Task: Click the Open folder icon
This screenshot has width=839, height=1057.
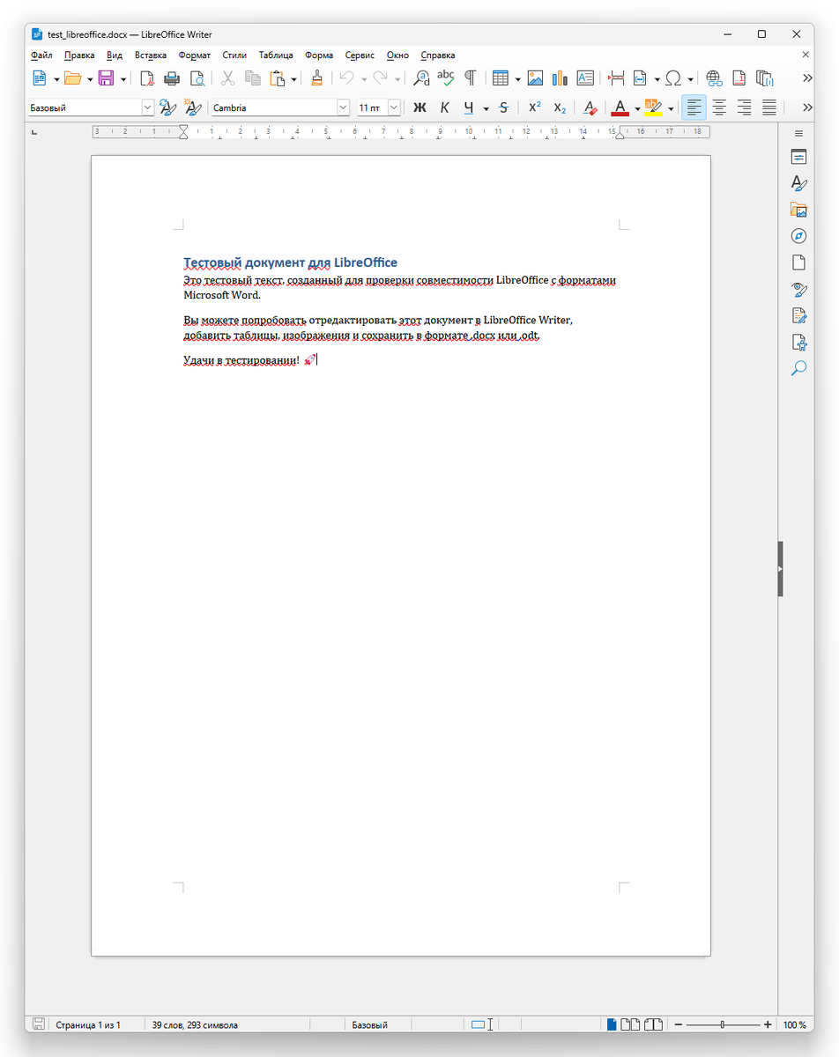Action: [x=72, y=78]
